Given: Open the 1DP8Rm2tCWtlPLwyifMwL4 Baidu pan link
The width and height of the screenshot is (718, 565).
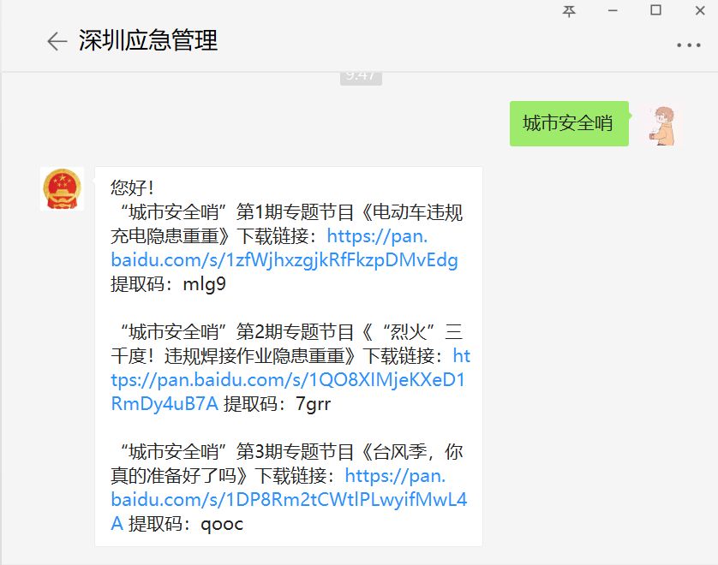Looking at the screenshot, I should (289, 500).
